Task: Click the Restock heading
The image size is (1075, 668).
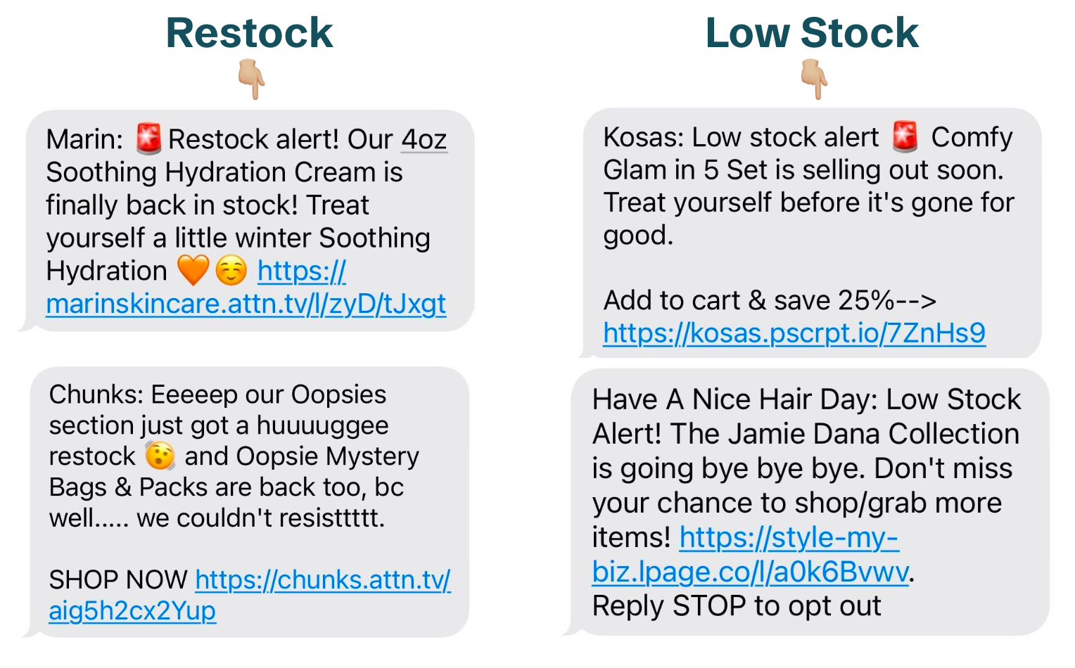Action: (x=249, y=32)
